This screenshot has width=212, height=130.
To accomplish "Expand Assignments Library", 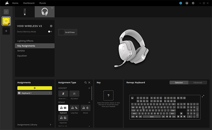I will coord(50,125).
